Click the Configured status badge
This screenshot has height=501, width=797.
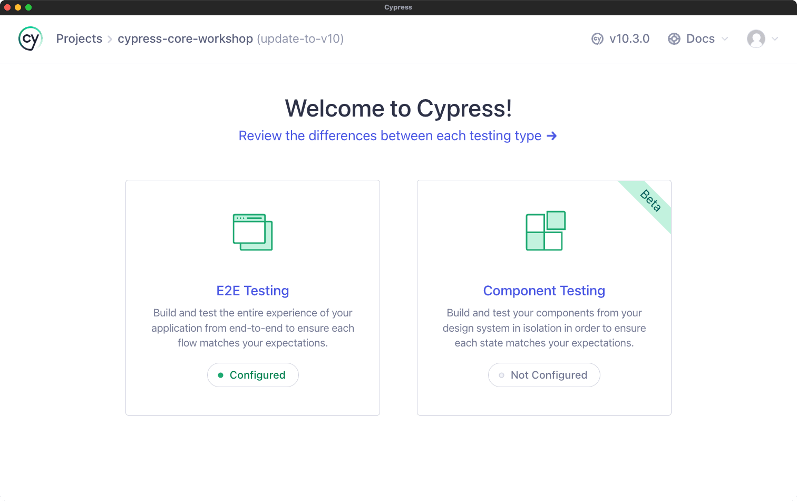(253, 375)
